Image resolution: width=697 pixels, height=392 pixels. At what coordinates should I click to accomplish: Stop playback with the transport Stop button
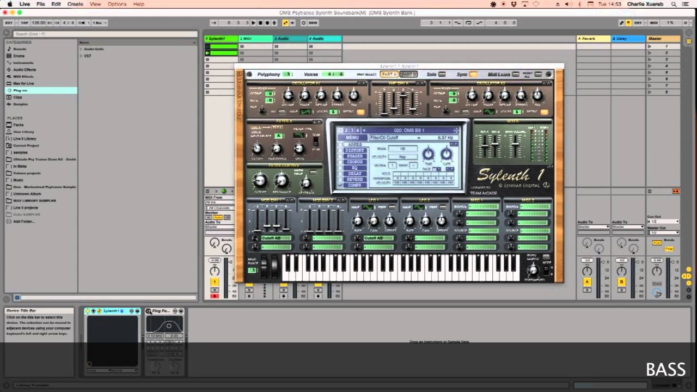260,23
